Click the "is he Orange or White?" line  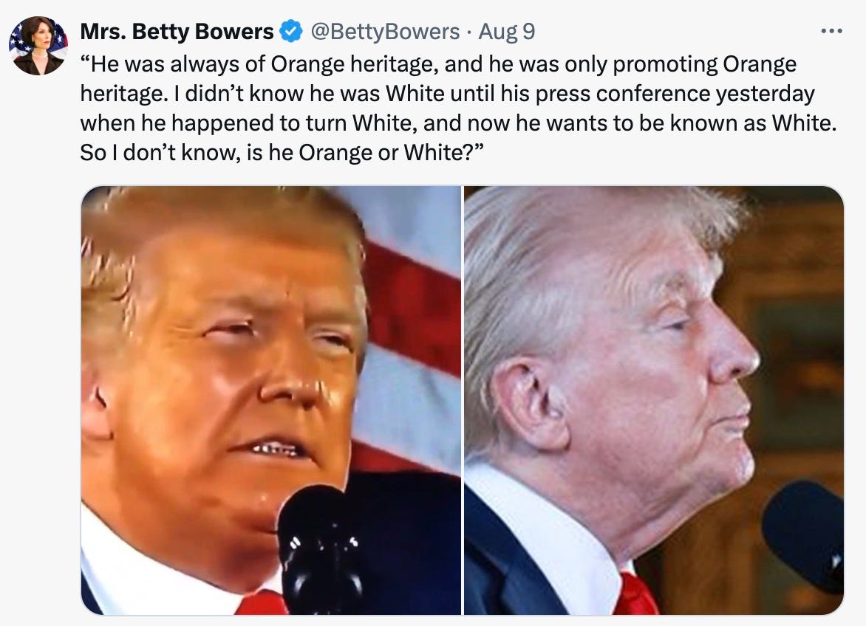click(365, 153)
